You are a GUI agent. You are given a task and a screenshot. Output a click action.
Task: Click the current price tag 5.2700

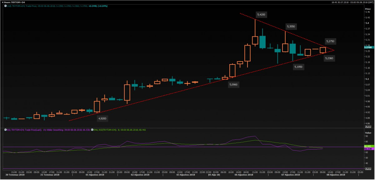[367, 47]
